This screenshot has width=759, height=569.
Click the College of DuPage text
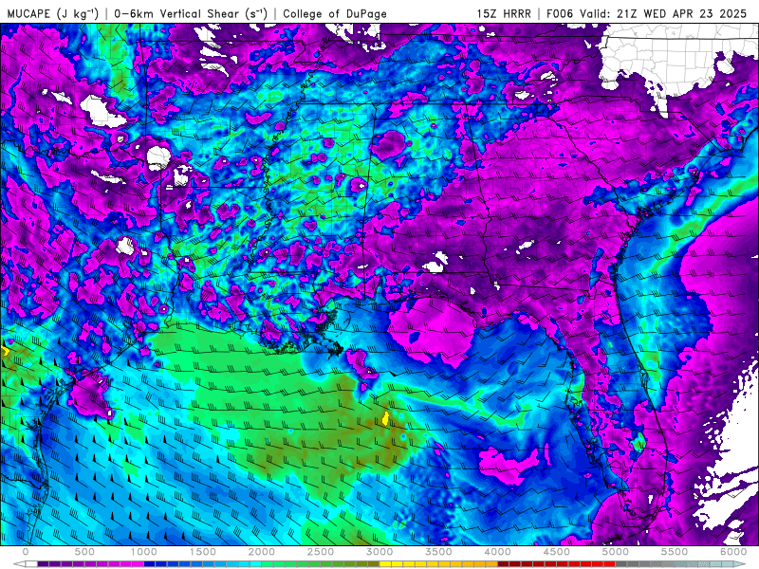coord(335,13)
